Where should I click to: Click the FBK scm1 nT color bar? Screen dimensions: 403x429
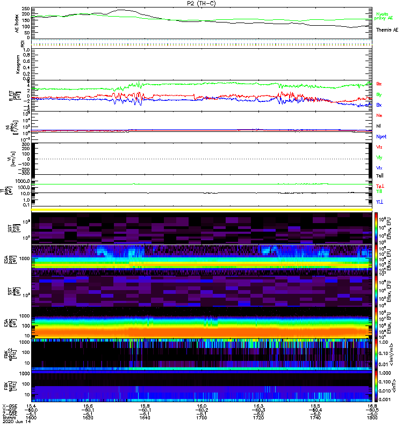[x=376, y=386]
